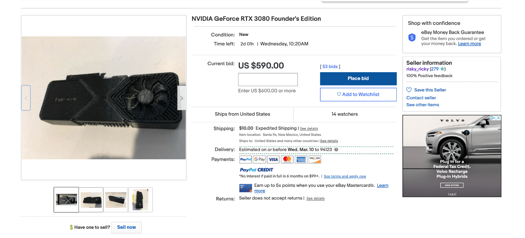Image resolution: width=525 pixels, height=238 pixels.
Task: Click the heart icon beside Save this Seller
Action: pyautogui.click(x=409, y=90)
